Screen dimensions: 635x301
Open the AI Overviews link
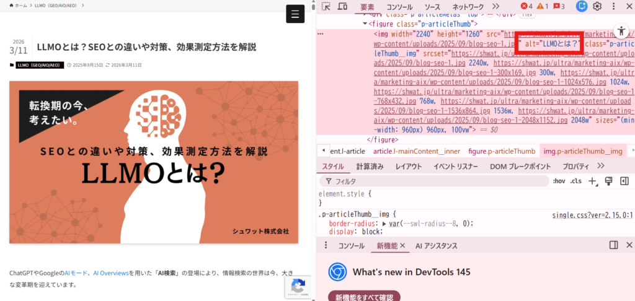(x=111, y=273)
